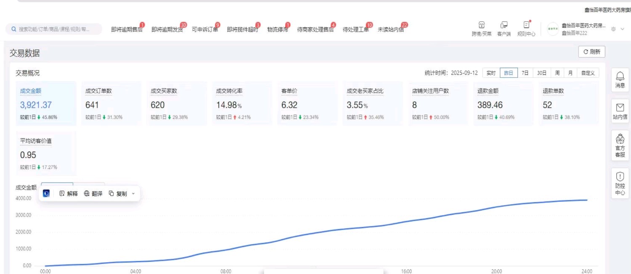631x274 pixels.
Task: Click the blue AI assistant logo icon
Action: coord(47,194)
